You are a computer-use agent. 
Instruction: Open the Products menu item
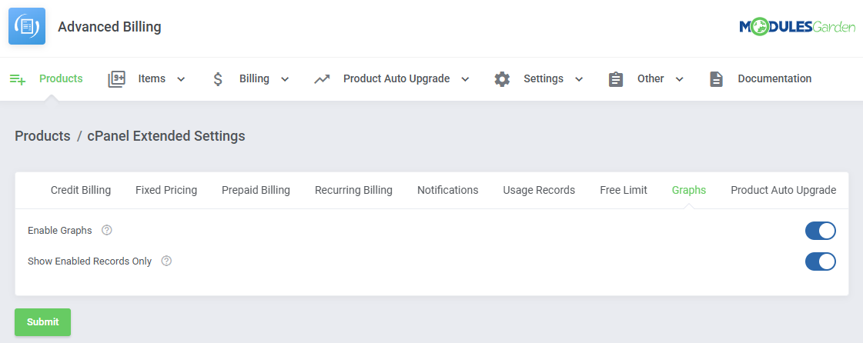tap(61, 78)
